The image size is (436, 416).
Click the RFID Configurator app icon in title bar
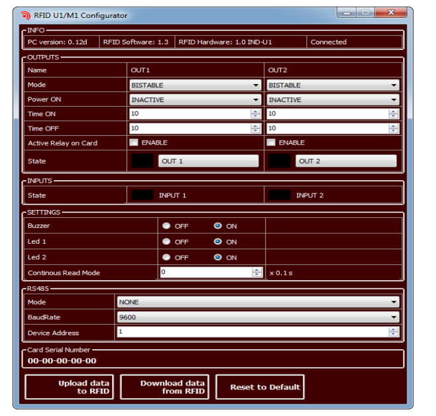(25, 15)
